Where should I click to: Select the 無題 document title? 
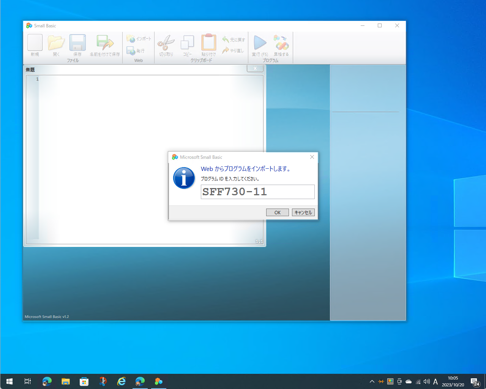coord(30,70)
